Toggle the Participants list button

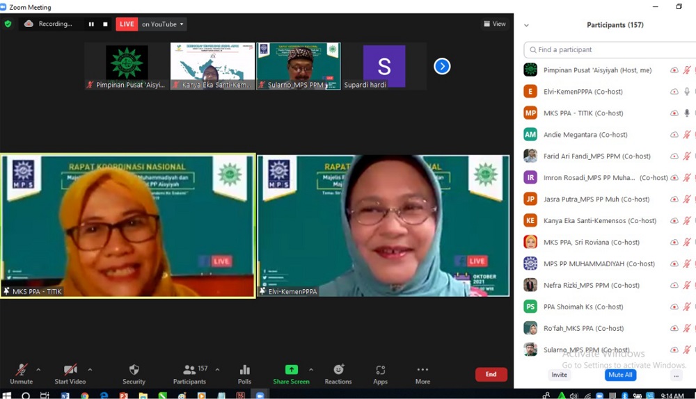[x=189, y=373]
